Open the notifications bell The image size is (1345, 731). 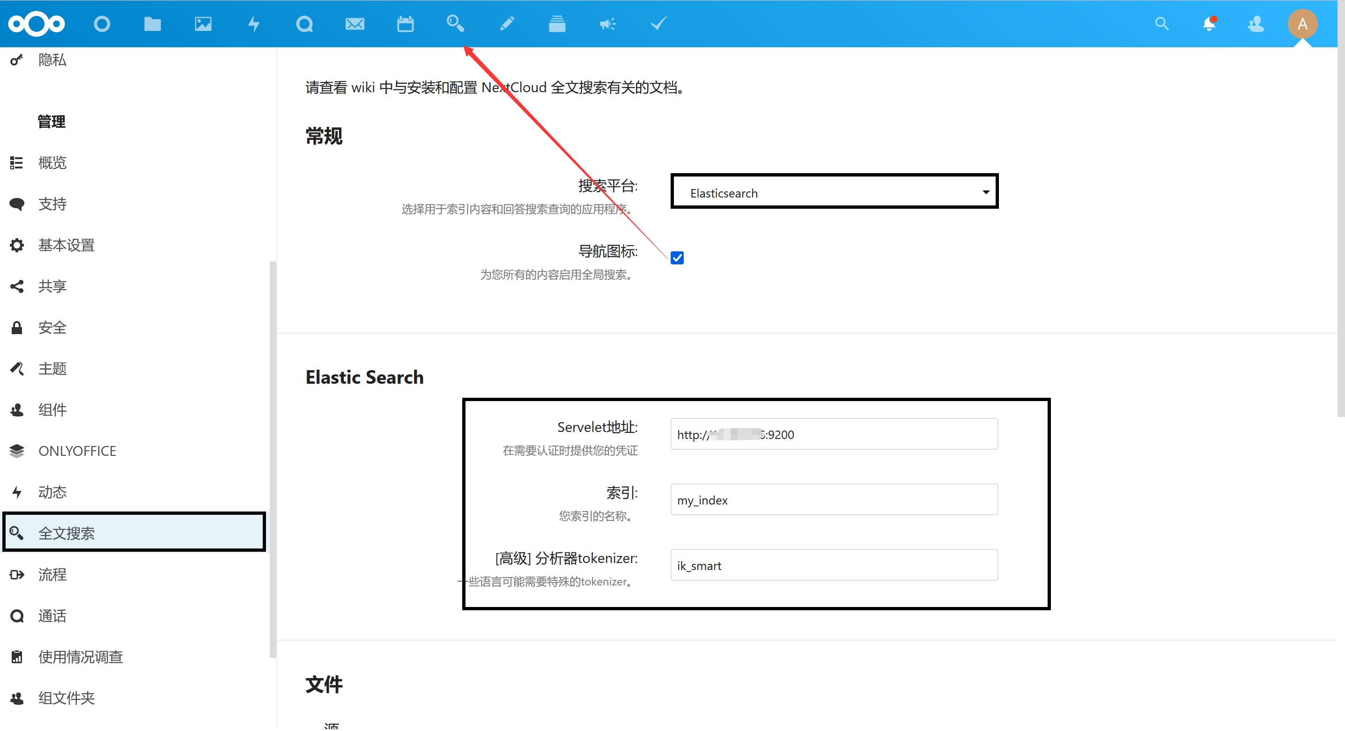pos(1210,23)
